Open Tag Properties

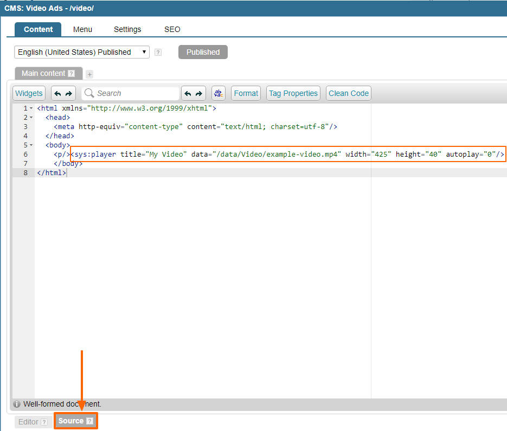(x=293, y=93)
